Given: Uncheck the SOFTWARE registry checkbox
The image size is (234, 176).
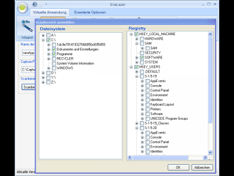Looking at the screenshot, I should coord(142,58).
